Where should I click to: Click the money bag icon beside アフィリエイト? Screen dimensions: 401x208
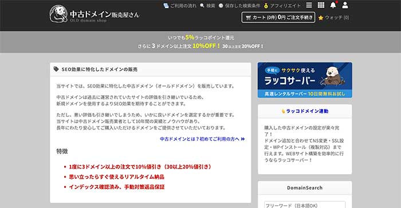[266, 6]
